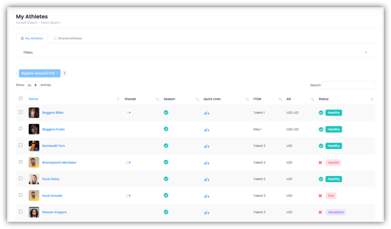The image size is (391, 229).
Task: Click the info icon beside Register season/FTEM
Action: (x=65, y=73)
